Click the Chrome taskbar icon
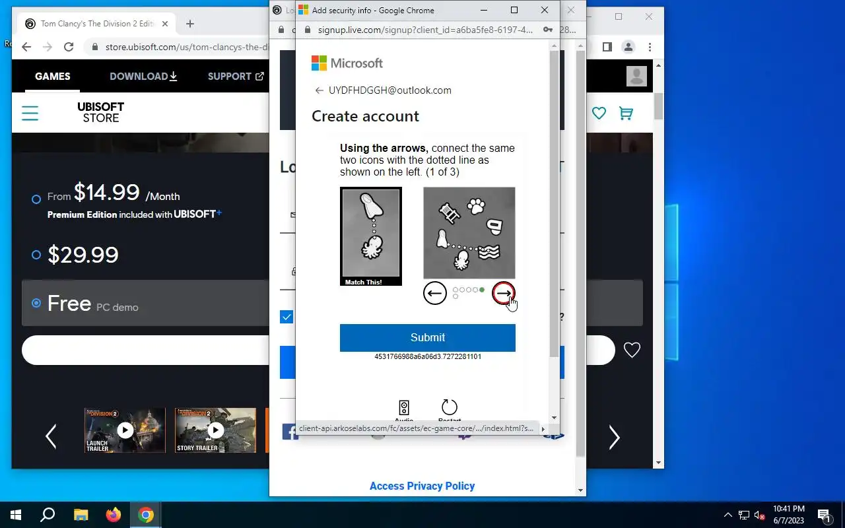845x528 pixels. click(146, 515)
